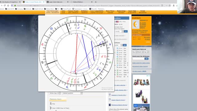
Task: Open the Famous People astro database menu
Action: click(73, 12)
